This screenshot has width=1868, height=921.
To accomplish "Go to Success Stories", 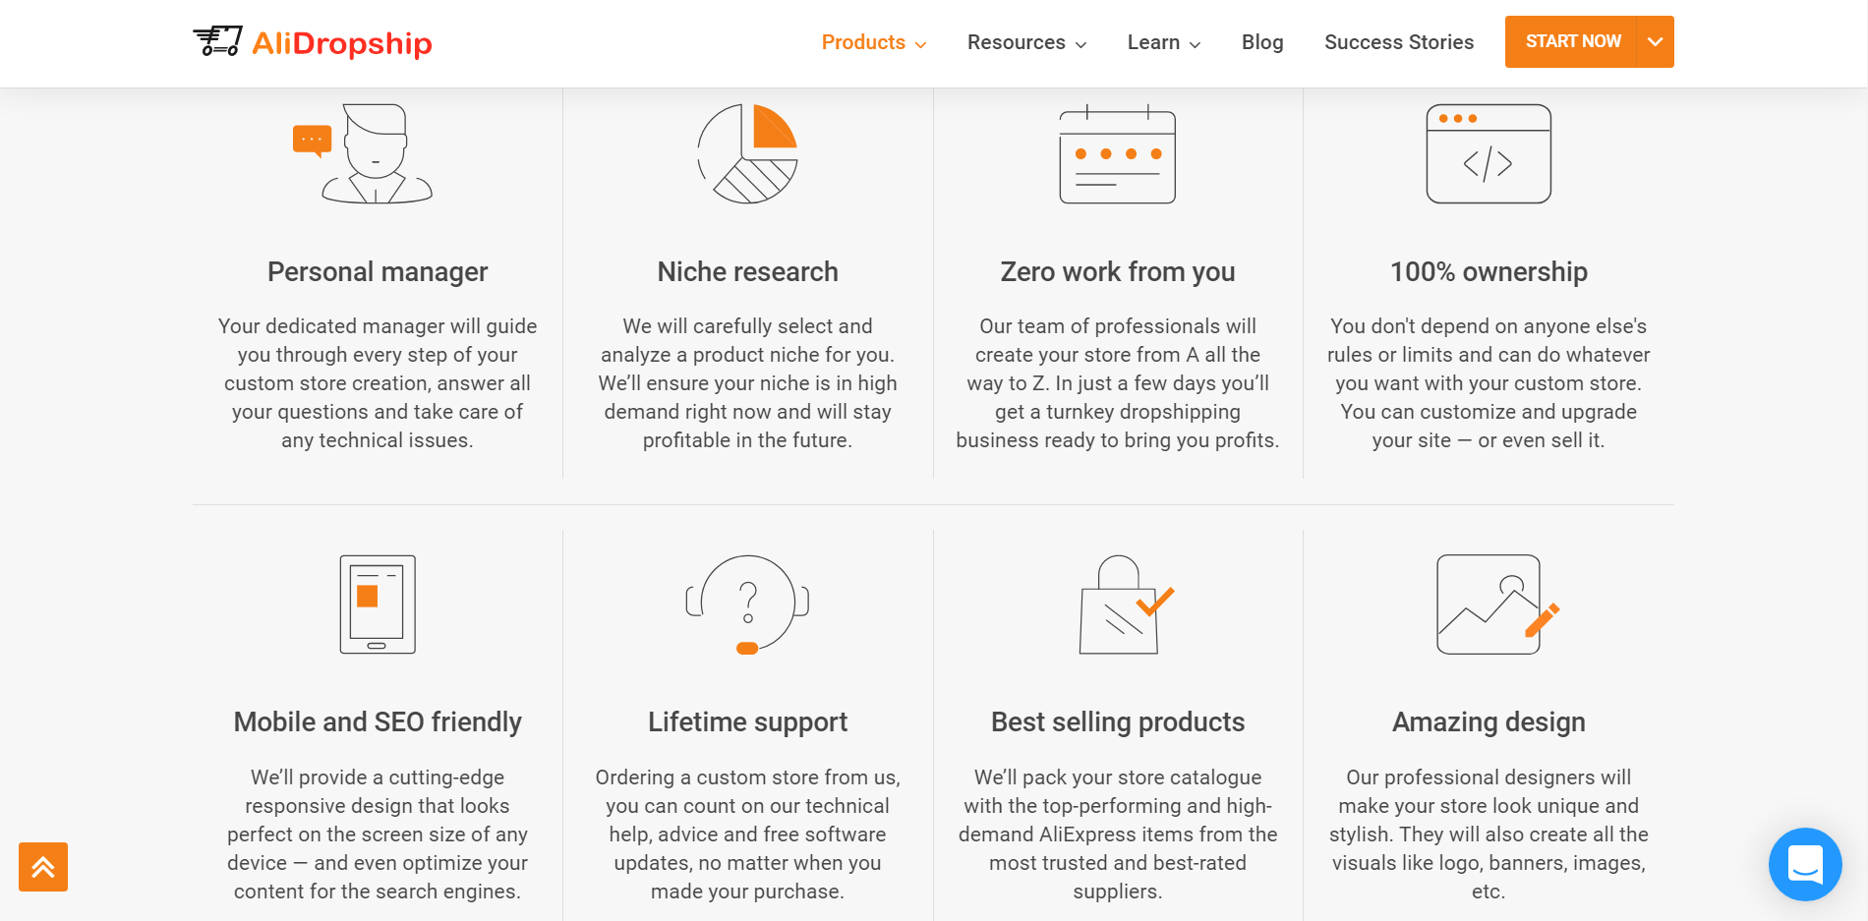I will [1399, 42].
